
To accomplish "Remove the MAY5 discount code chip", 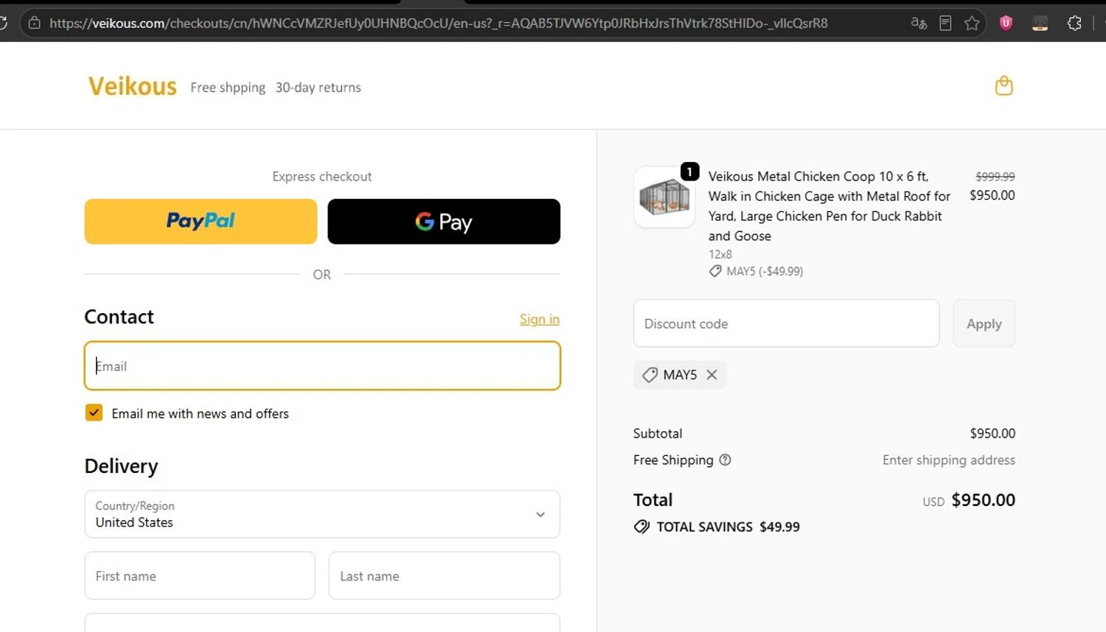I will tap(712, 375).
